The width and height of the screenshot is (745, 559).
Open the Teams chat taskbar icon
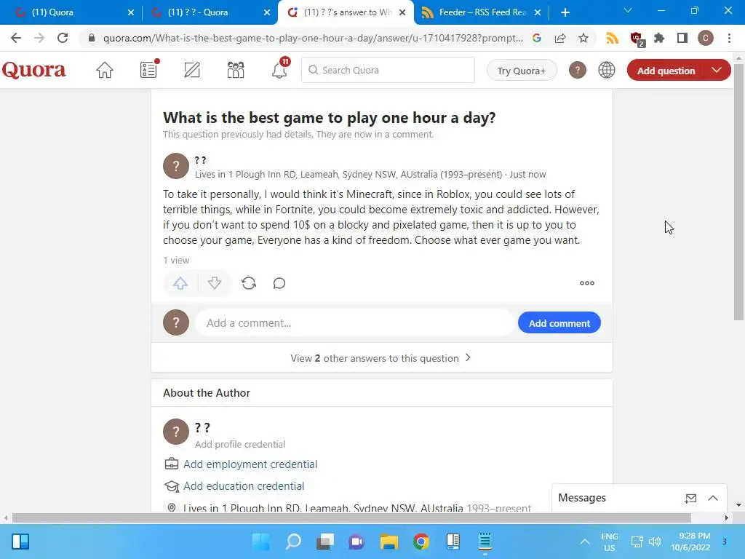pyautogui.click(x=356, y=542)
